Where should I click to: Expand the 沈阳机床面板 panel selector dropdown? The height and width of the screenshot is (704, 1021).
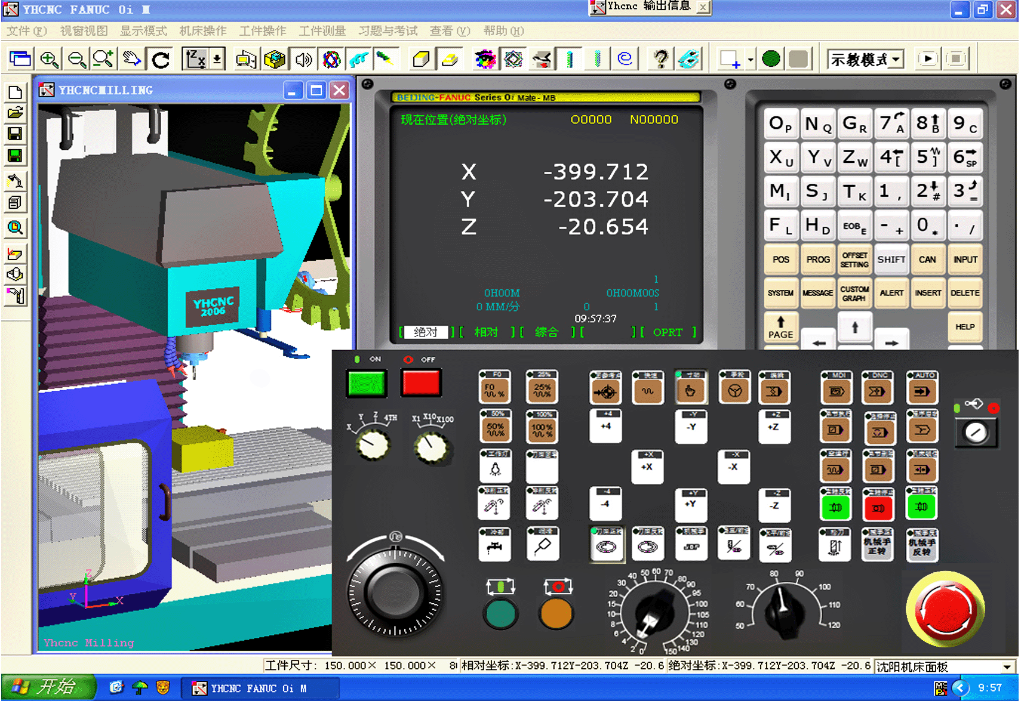1007,667
